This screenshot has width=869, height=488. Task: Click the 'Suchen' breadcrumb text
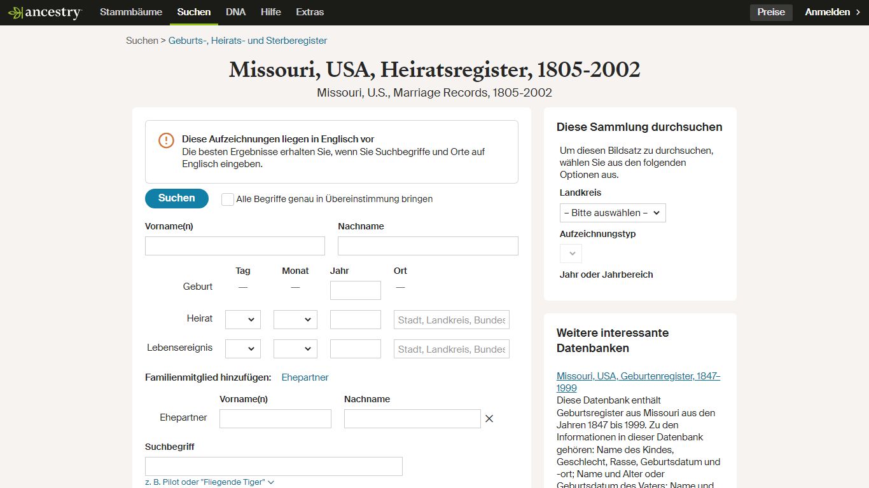[x=142, y=41]
